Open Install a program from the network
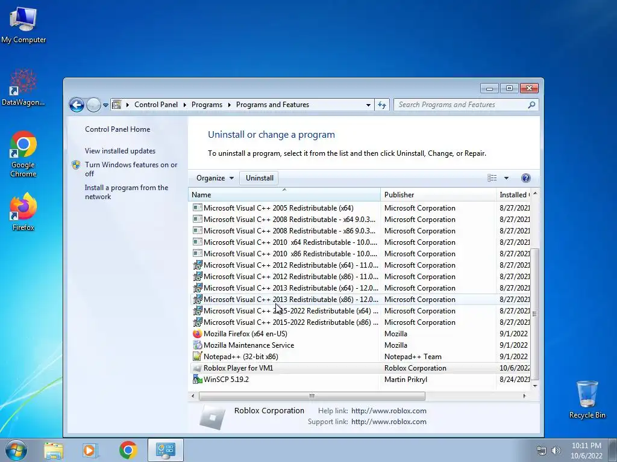 point(127,192)
